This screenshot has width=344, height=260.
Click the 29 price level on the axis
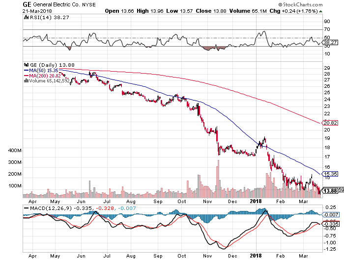coord(327,68)
